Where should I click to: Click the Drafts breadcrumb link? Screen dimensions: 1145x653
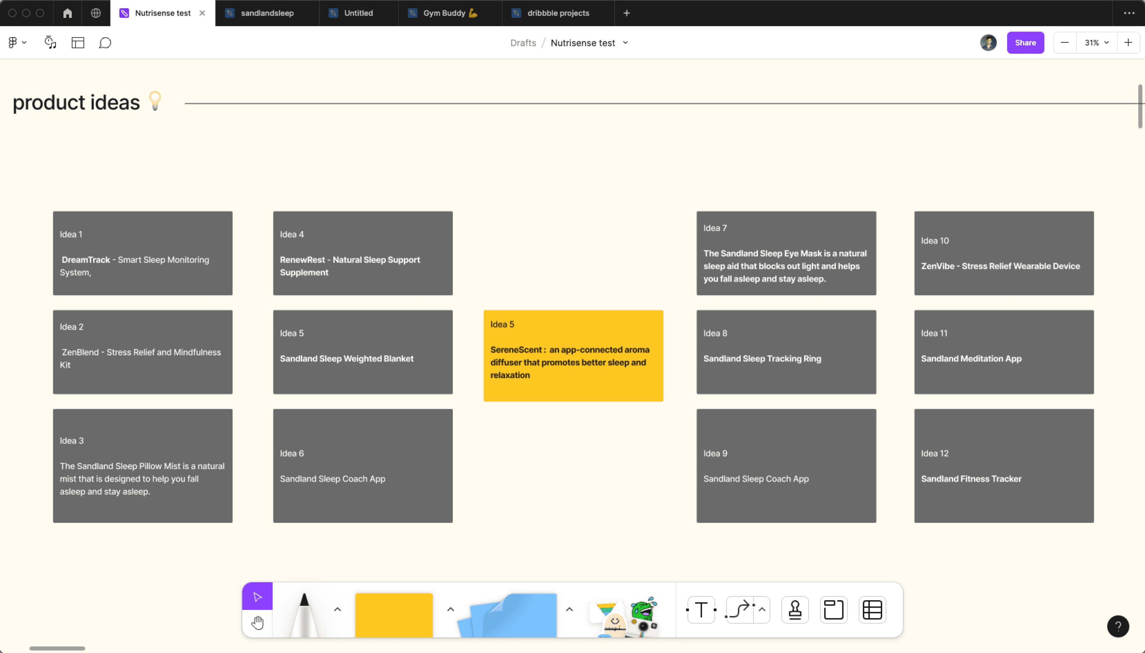(523, 43)
